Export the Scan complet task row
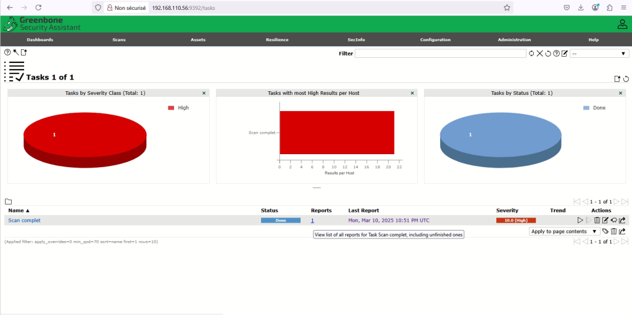The height and width of the screenshot is (315, 632). 623,220
